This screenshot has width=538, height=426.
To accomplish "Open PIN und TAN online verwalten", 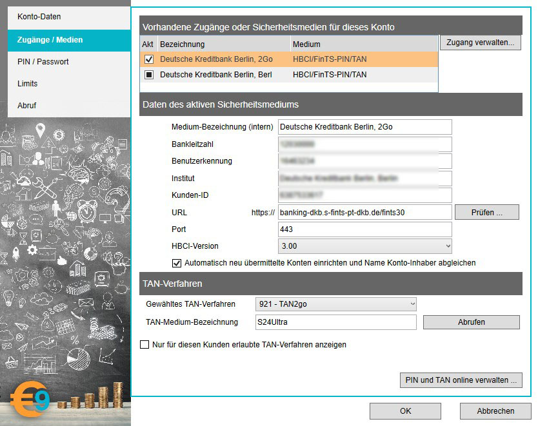I will [x=461, y=380].
